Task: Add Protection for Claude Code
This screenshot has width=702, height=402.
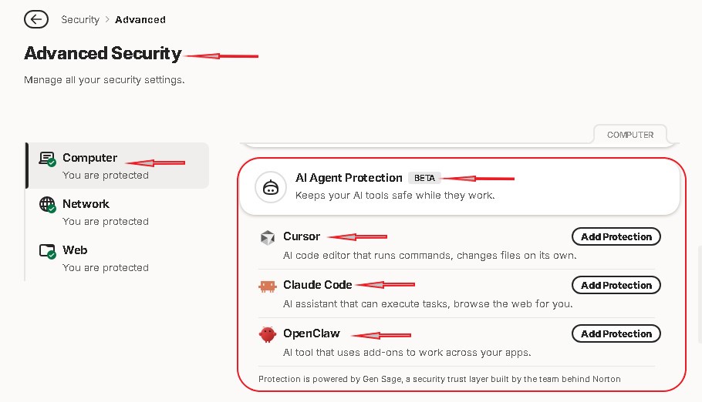Action: (616, 285)
